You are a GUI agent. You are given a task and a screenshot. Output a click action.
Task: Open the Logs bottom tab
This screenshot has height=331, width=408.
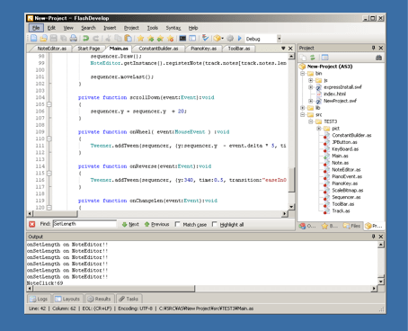click(x=39, y=299)
